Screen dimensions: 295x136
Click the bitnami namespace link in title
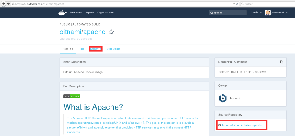pos(70,32)
